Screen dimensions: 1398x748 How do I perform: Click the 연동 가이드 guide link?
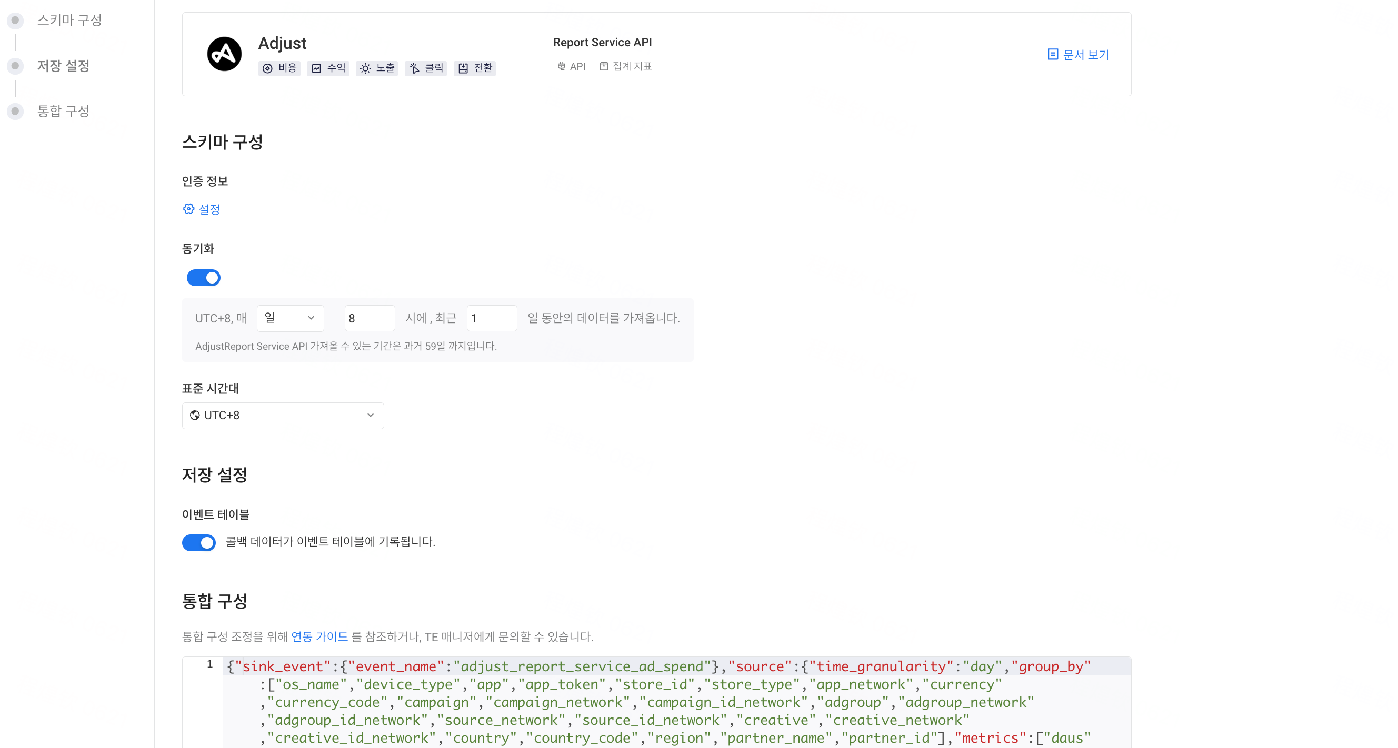click(x=319, y=637)
